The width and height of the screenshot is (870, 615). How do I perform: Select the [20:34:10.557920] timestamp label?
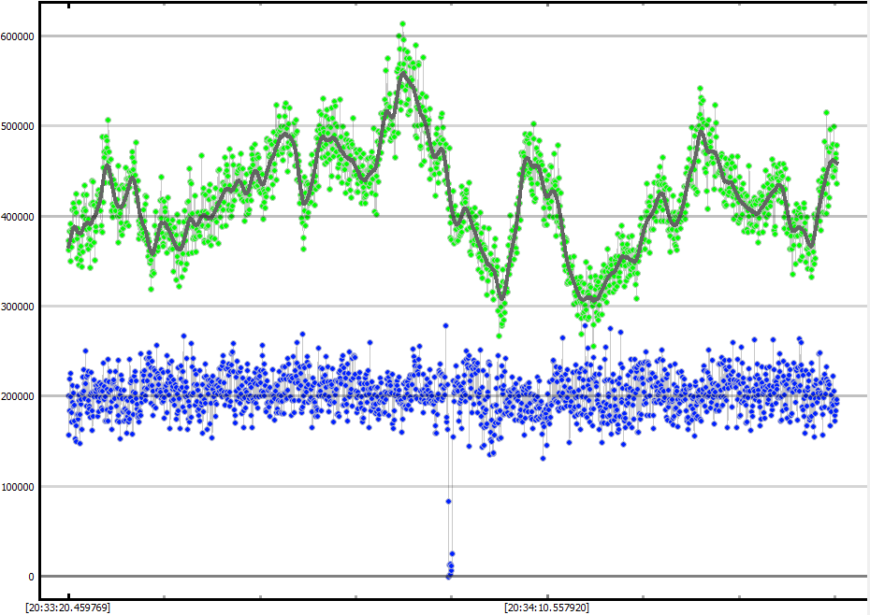[x=546, y=608]
